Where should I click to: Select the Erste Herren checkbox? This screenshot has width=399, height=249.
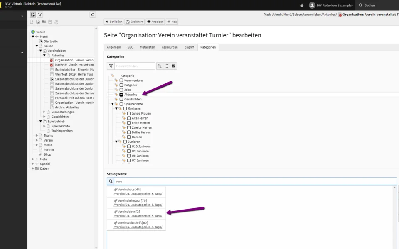coord(129,123)
